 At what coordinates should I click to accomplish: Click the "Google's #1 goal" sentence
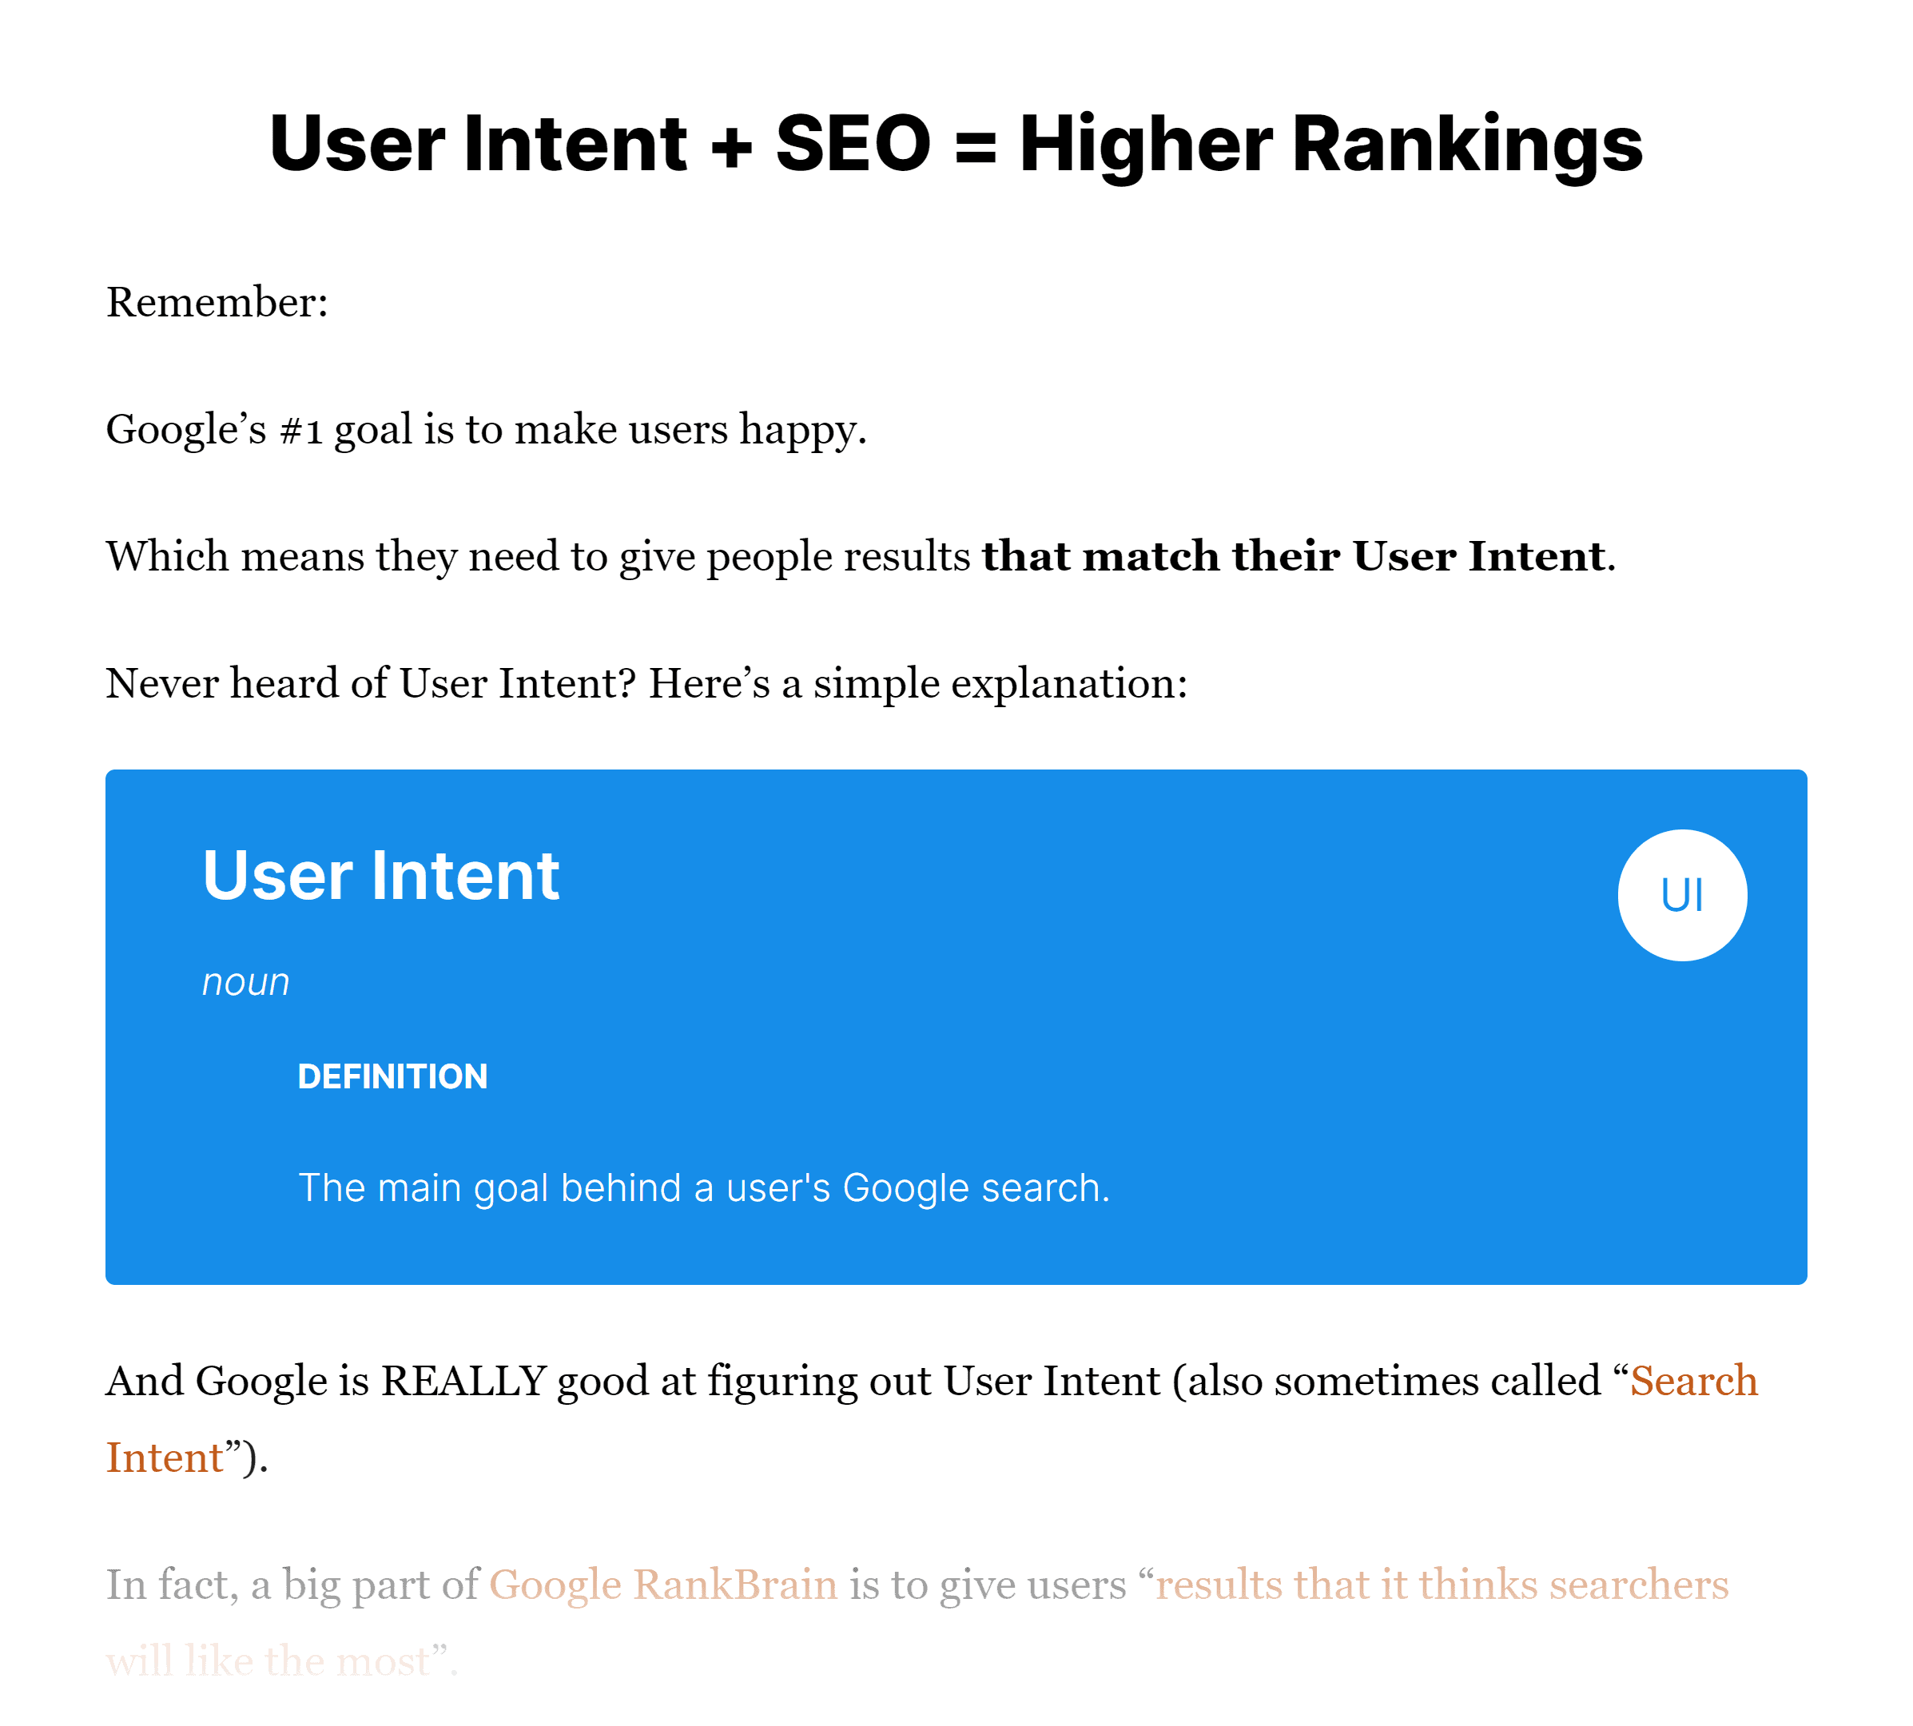tap(487, 430)
